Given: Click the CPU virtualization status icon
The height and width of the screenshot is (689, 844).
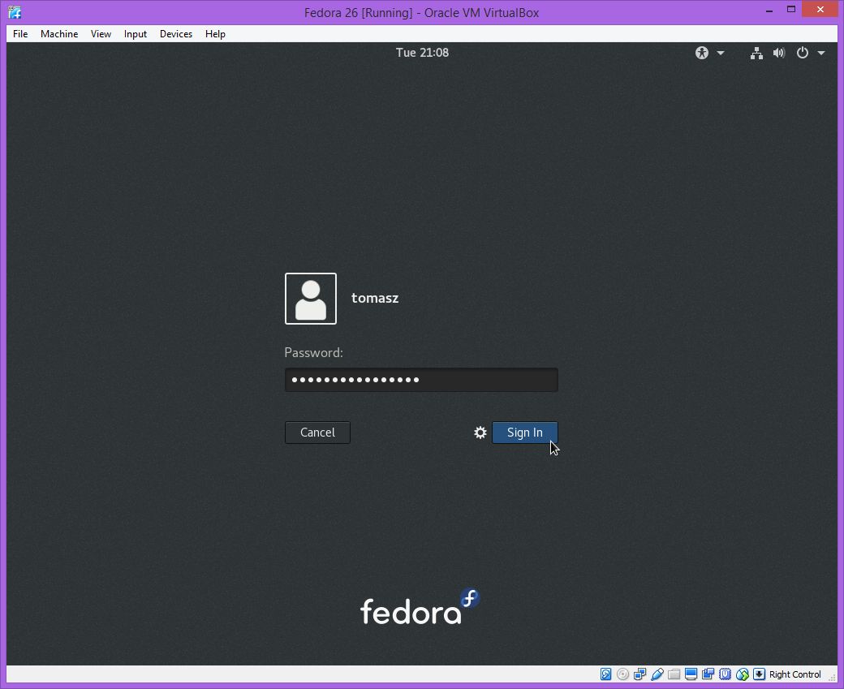Looking at the screenshot, I should (725, 674).
